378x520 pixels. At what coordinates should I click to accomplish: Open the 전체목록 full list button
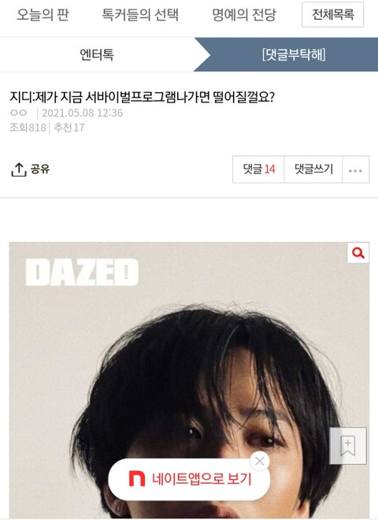(x=332, y=14)
